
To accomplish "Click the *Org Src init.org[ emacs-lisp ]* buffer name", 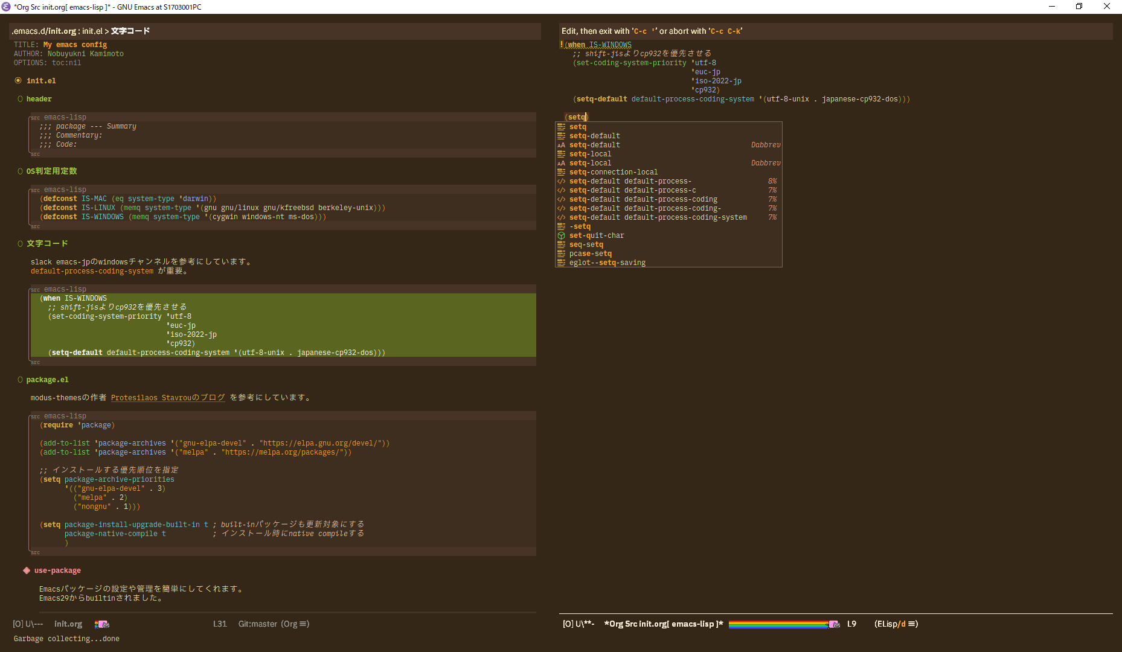I will click(663, 624).
